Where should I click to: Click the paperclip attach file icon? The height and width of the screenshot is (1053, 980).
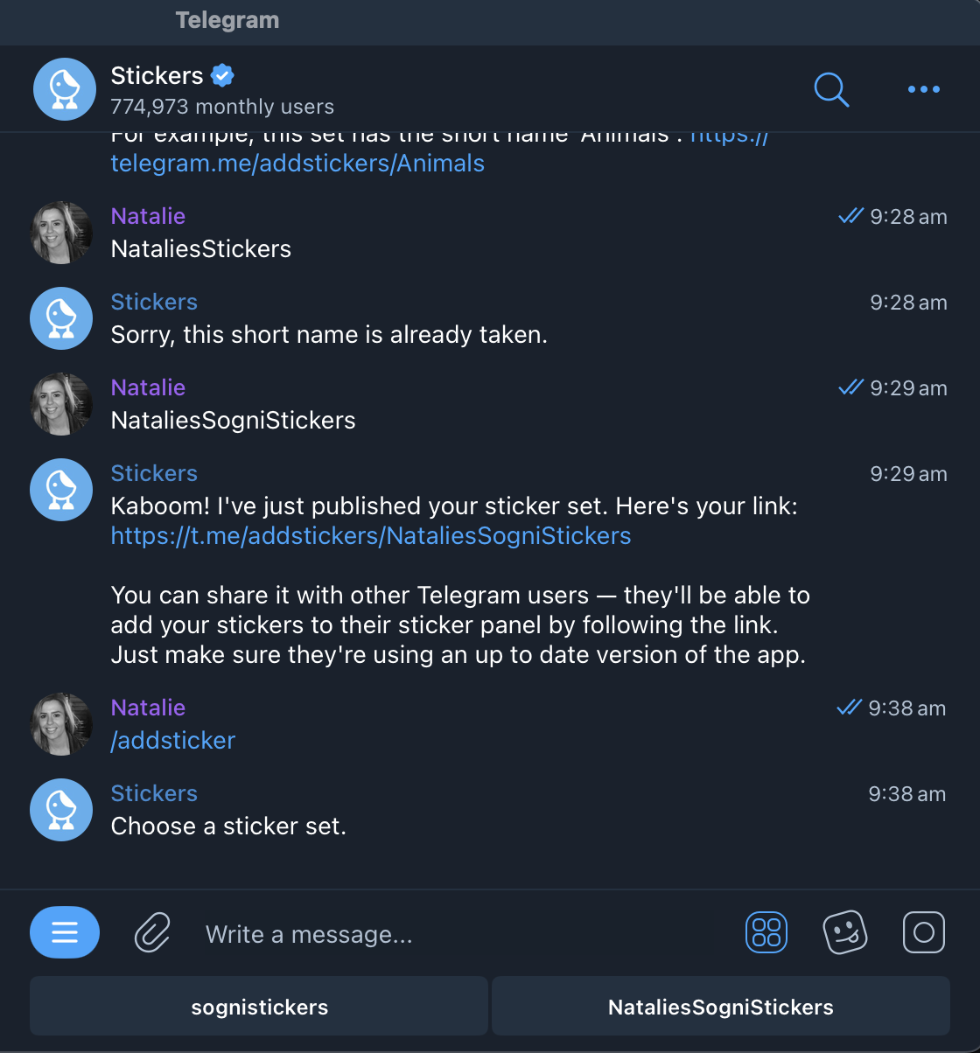(x=152, y=932)
